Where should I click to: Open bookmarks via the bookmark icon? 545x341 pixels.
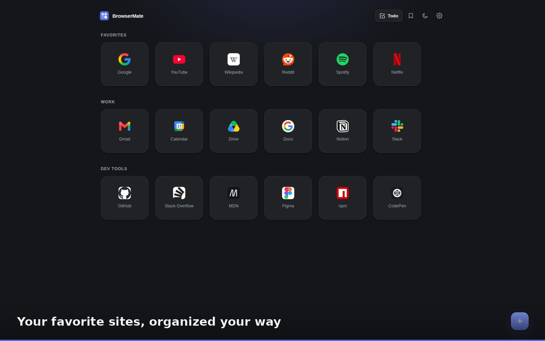pos(410,16)
